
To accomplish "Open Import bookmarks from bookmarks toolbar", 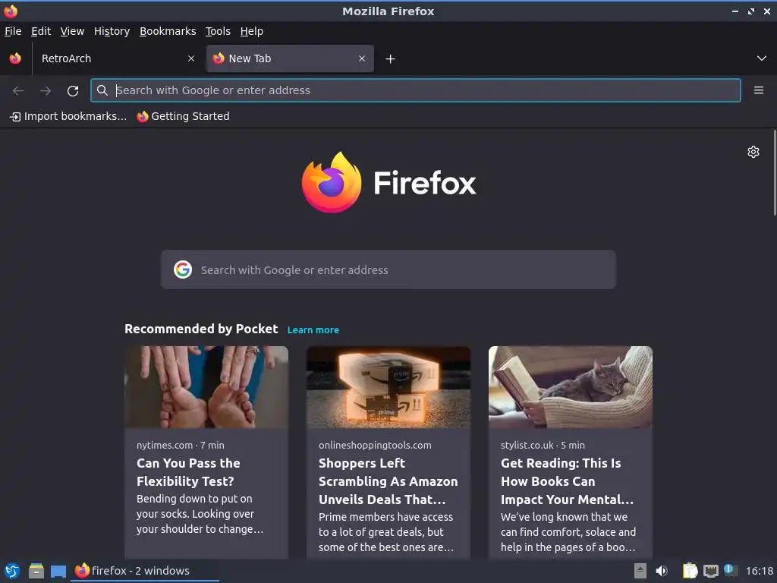I will (68, 116).
